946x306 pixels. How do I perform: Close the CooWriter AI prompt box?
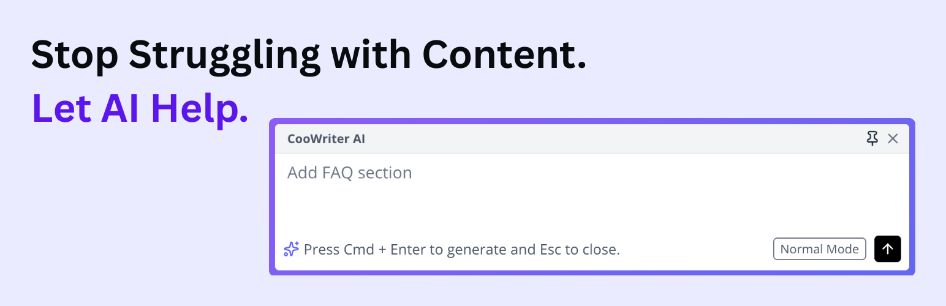(893, 139)
